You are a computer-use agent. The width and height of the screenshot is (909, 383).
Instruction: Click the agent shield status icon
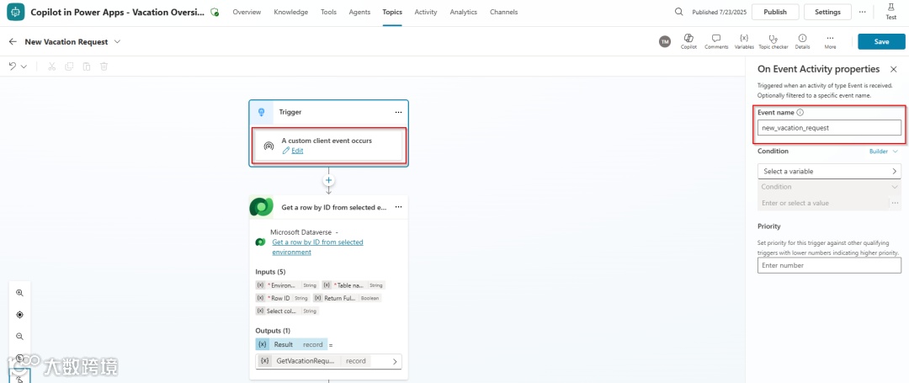click(215, 12)
